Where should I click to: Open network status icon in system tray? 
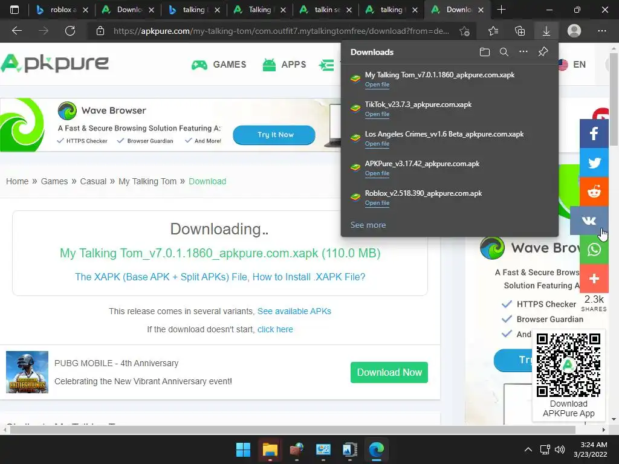point(545,449)
